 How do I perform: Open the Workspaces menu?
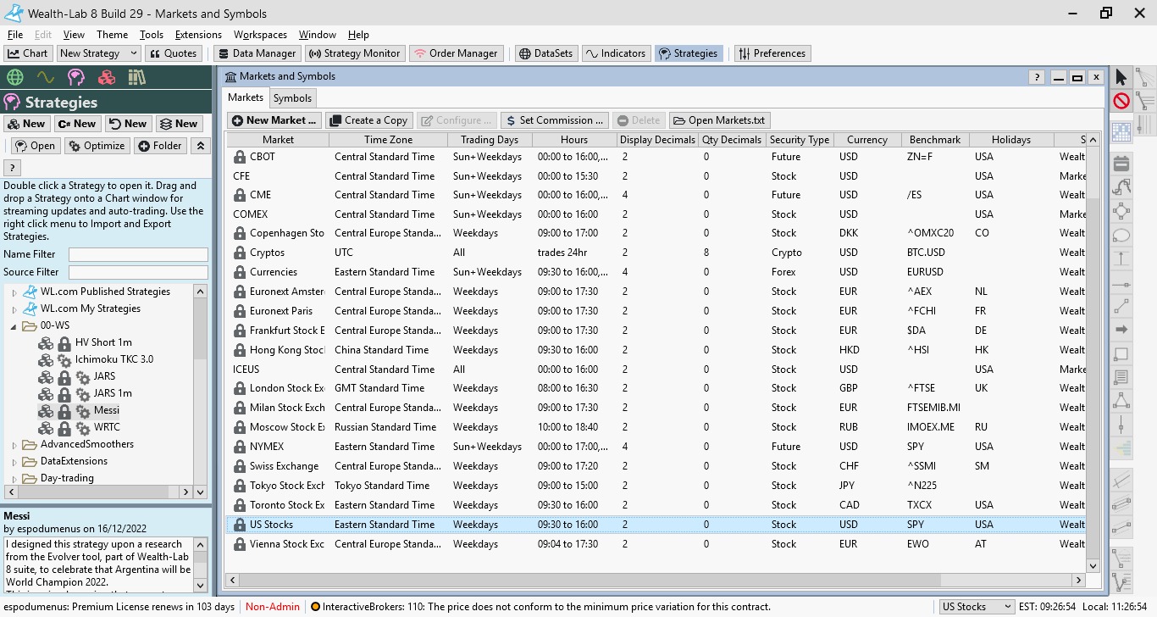pyautogui.click(x=260, y=35)
